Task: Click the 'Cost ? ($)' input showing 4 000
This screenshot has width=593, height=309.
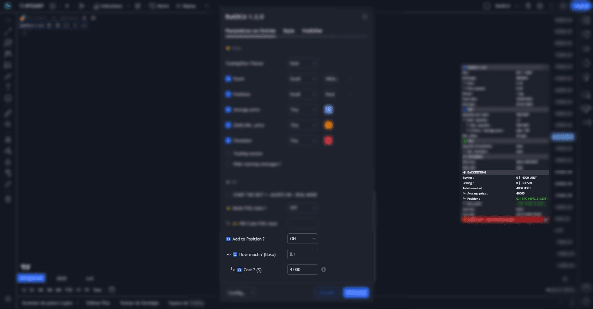Action: click(302, 269)
